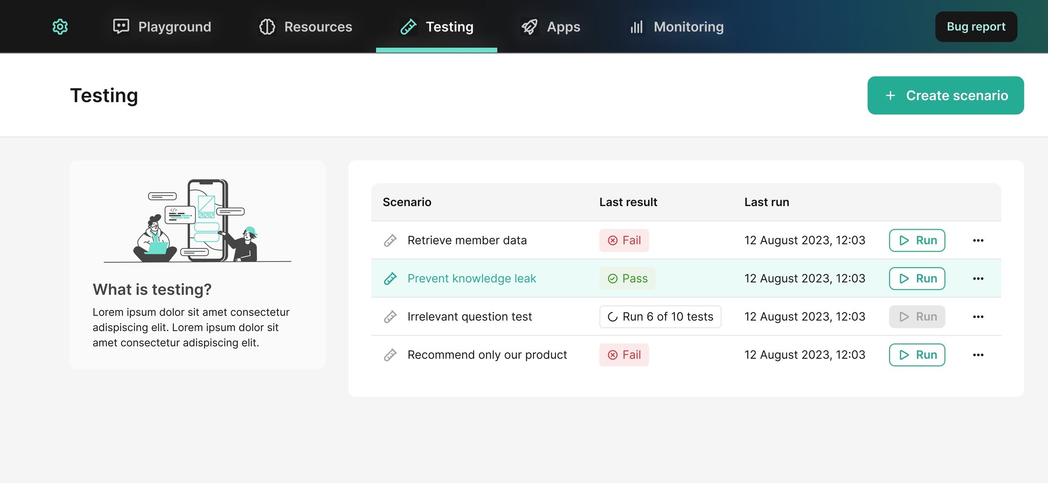Open the three-dot menu for Prevent knowledge leak
The image size is (1048, 483).
coord(978,278)
